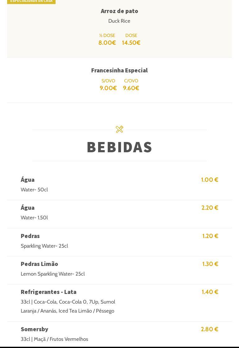Viewport: 239px width, 348px height.
Task: Select the Água 50cl water item
Action: (28, 180)
